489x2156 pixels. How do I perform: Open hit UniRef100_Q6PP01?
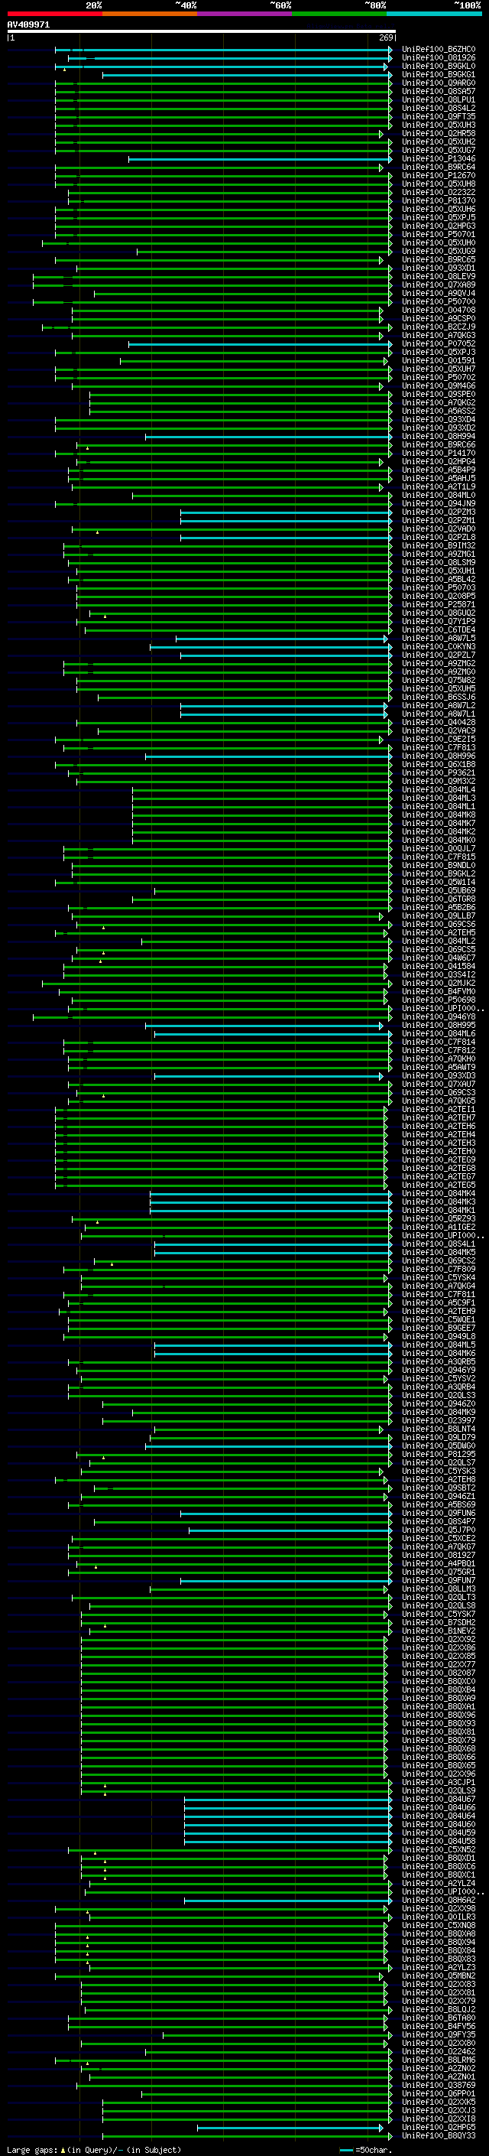point(439,2093)
